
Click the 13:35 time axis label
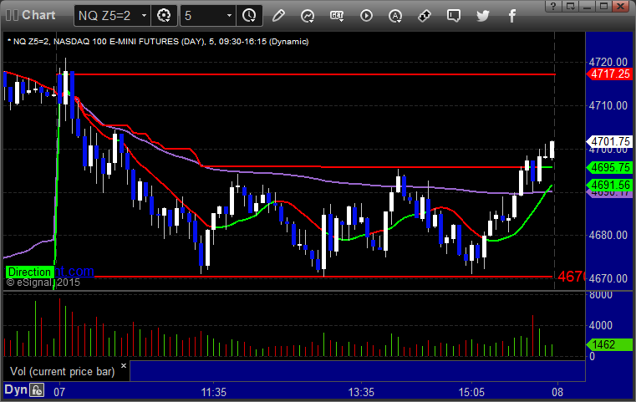click(x=361, y=392)
